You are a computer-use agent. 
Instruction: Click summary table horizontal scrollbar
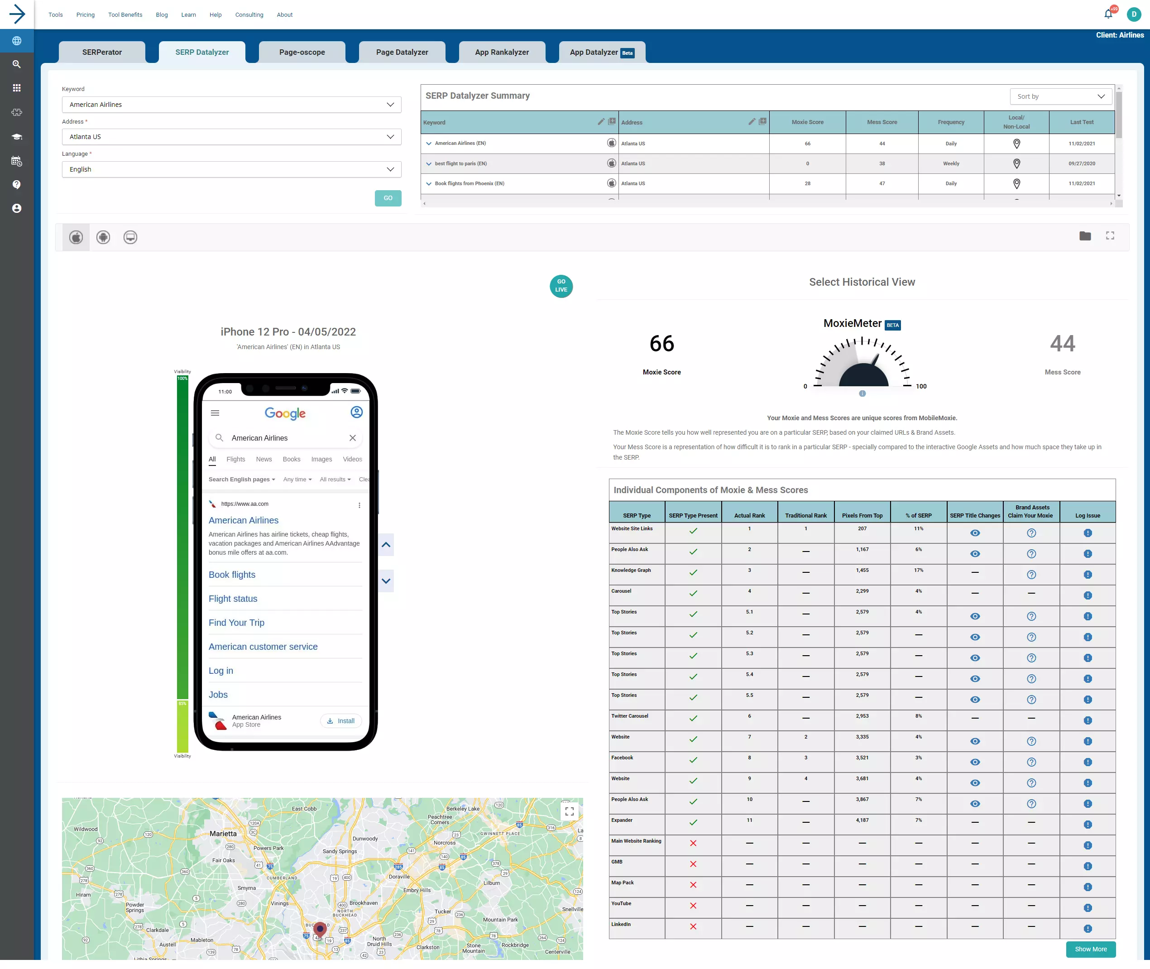[x=768, y=204]
